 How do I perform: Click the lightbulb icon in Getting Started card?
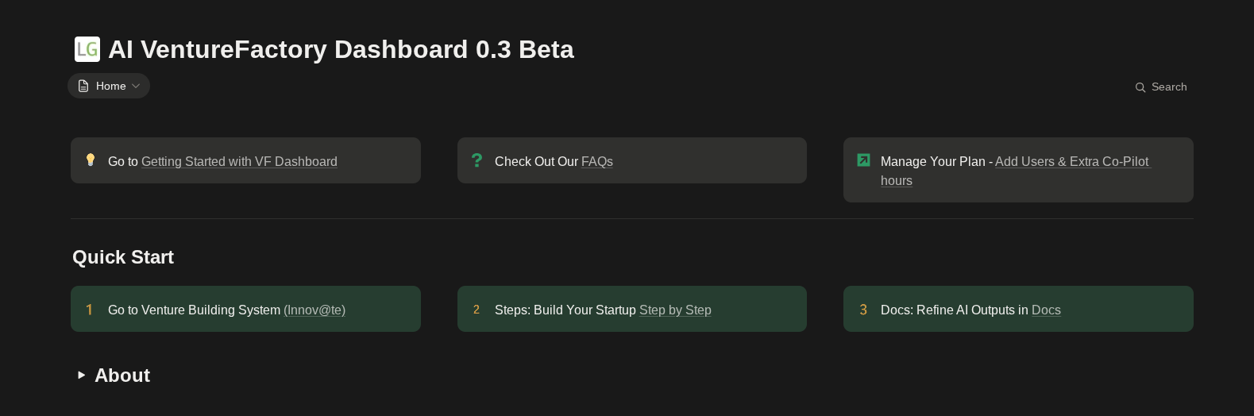point(91,160)
